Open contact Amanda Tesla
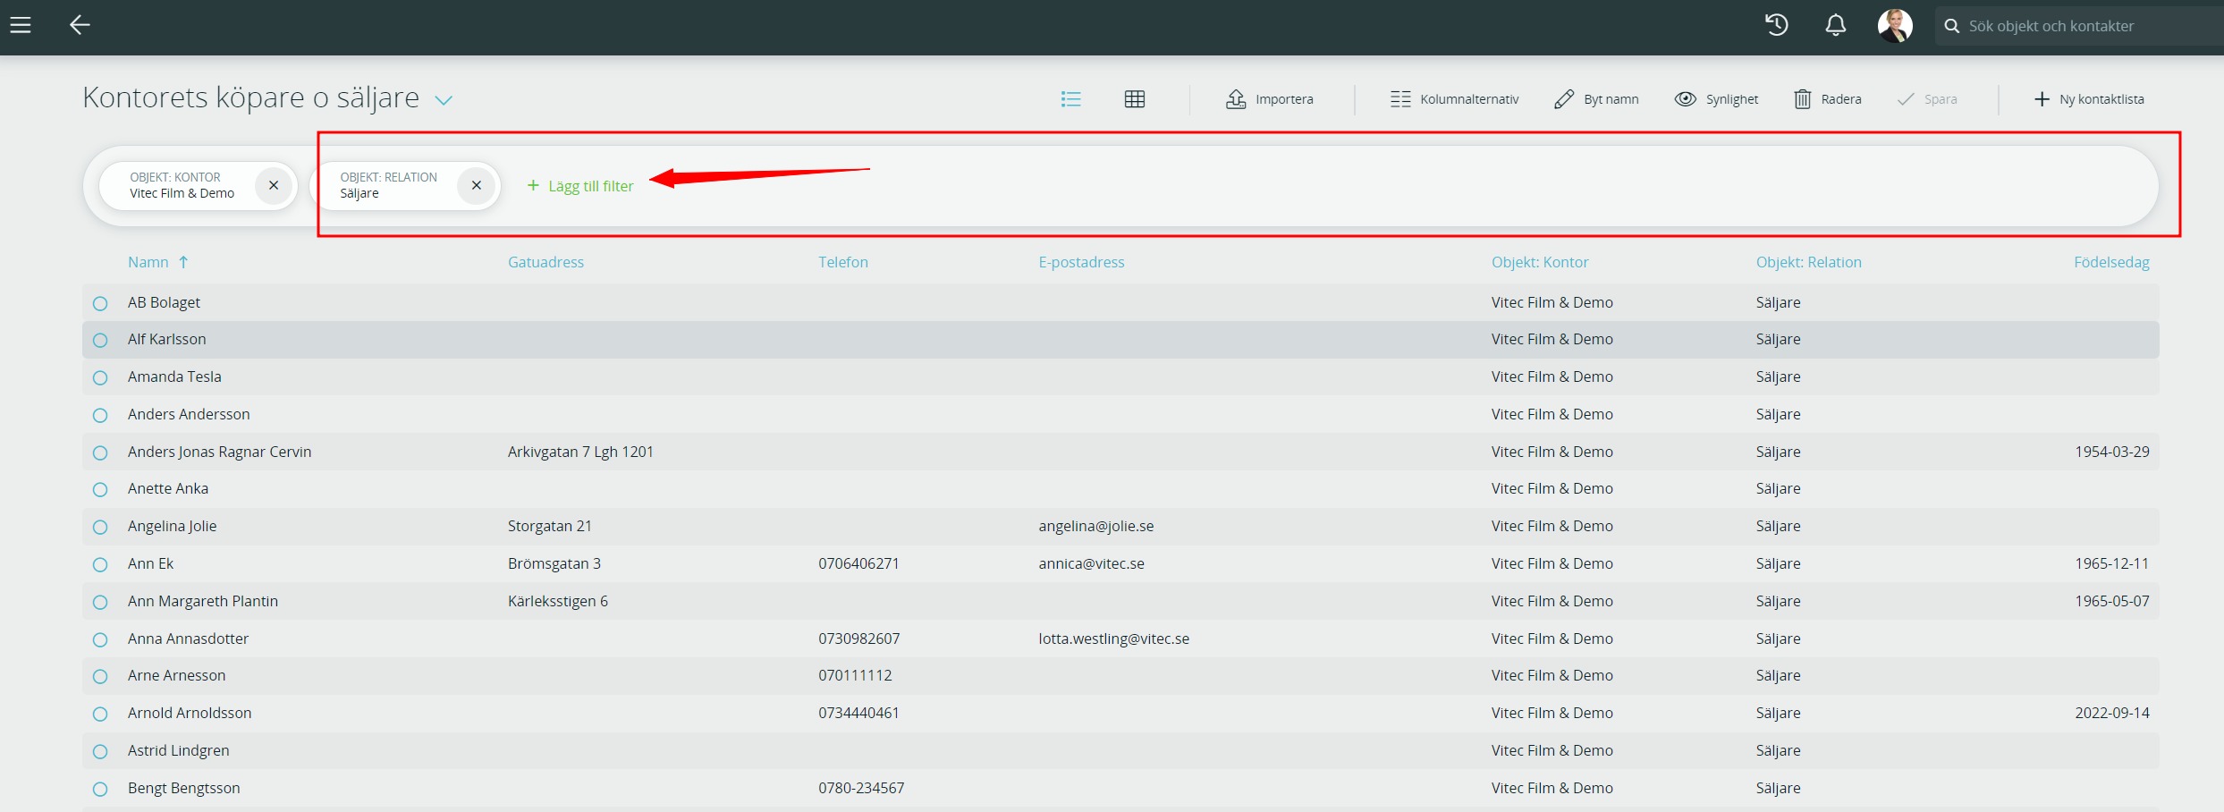 174,376
